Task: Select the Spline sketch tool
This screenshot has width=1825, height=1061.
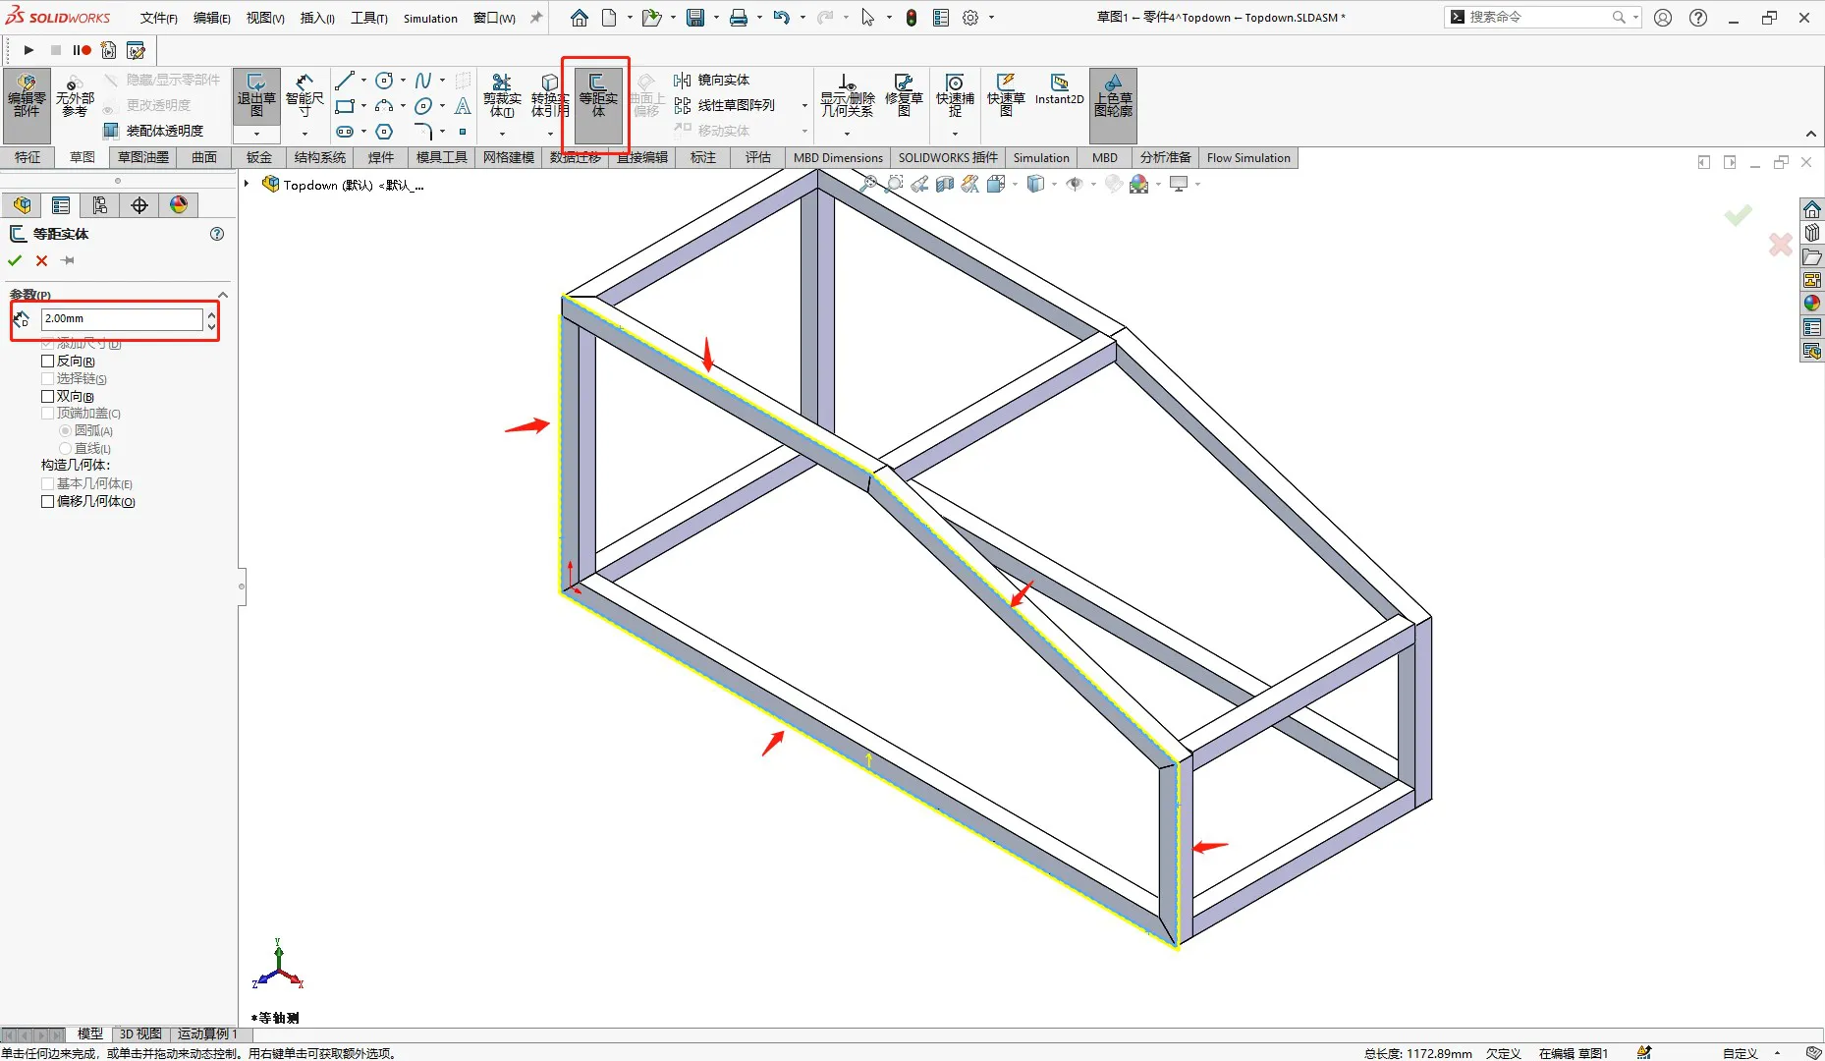Action: coord(423,81)
